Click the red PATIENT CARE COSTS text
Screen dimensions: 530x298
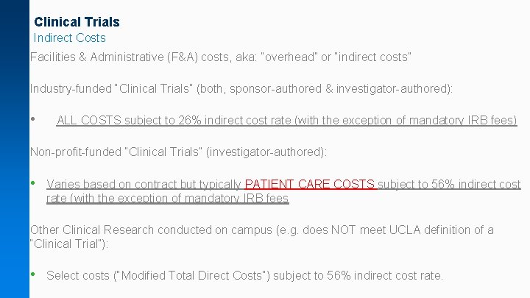310,184
